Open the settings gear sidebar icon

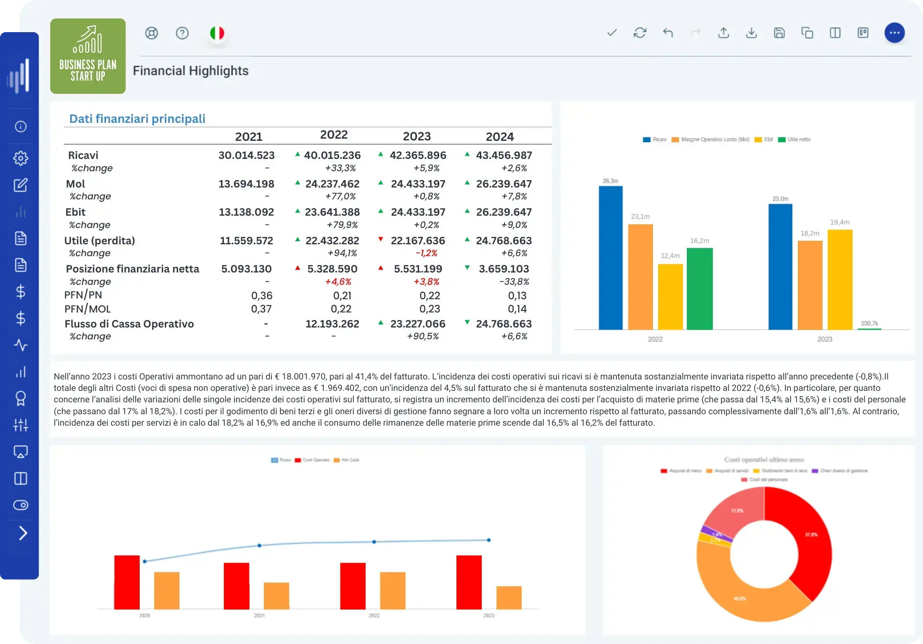(x=21, y=158)
